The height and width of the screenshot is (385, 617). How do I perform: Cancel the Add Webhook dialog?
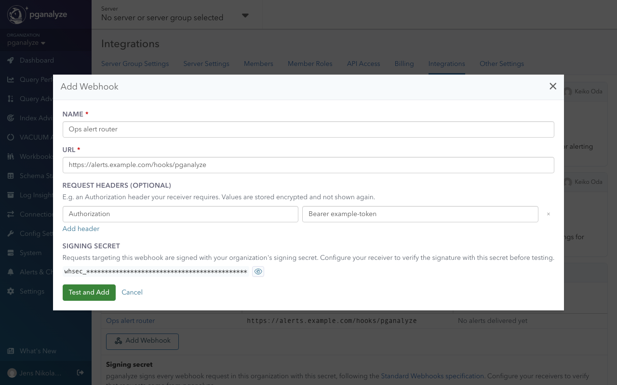coord(132,292)
